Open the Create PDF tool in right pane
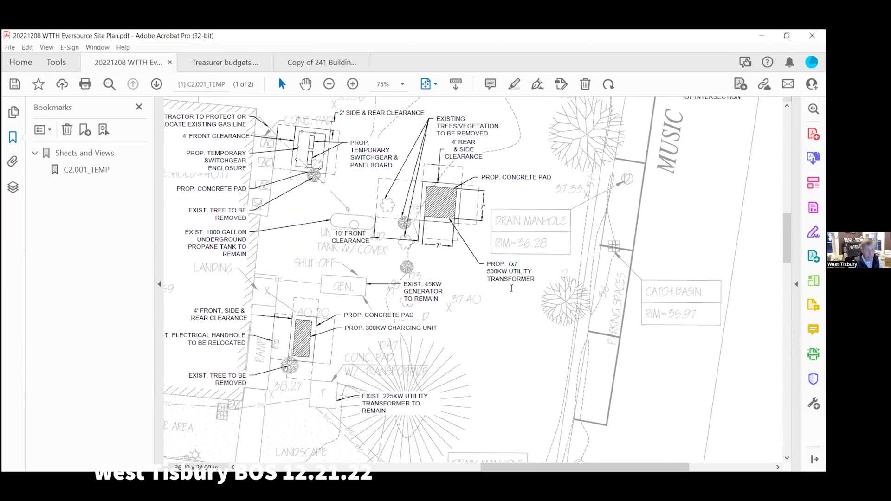Image resolution: width=891 pixels, height=501 pixels. 814,134
